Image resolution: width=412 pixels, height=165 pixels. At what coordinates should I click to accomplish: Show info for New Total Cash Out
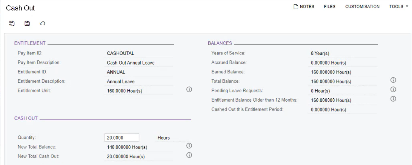pyautogui.click(x=189, y=155)
